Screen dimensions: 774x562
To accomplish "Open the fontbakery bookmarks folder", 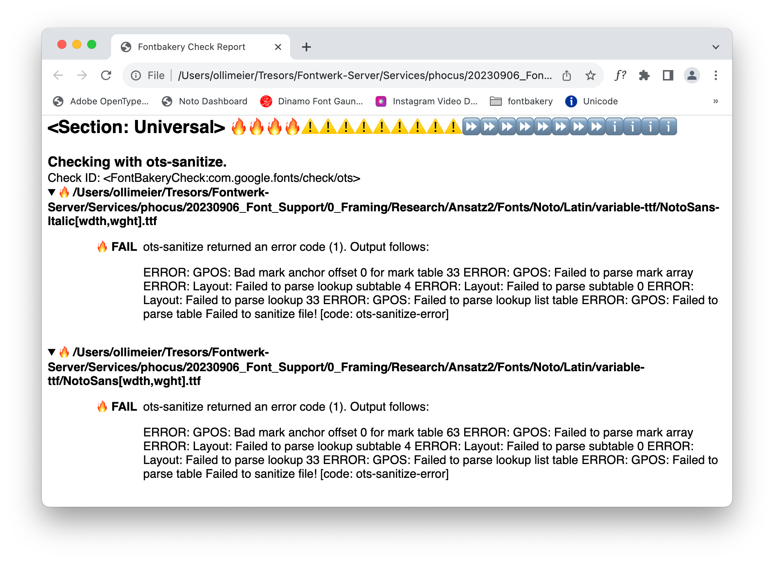I will 521,101.
